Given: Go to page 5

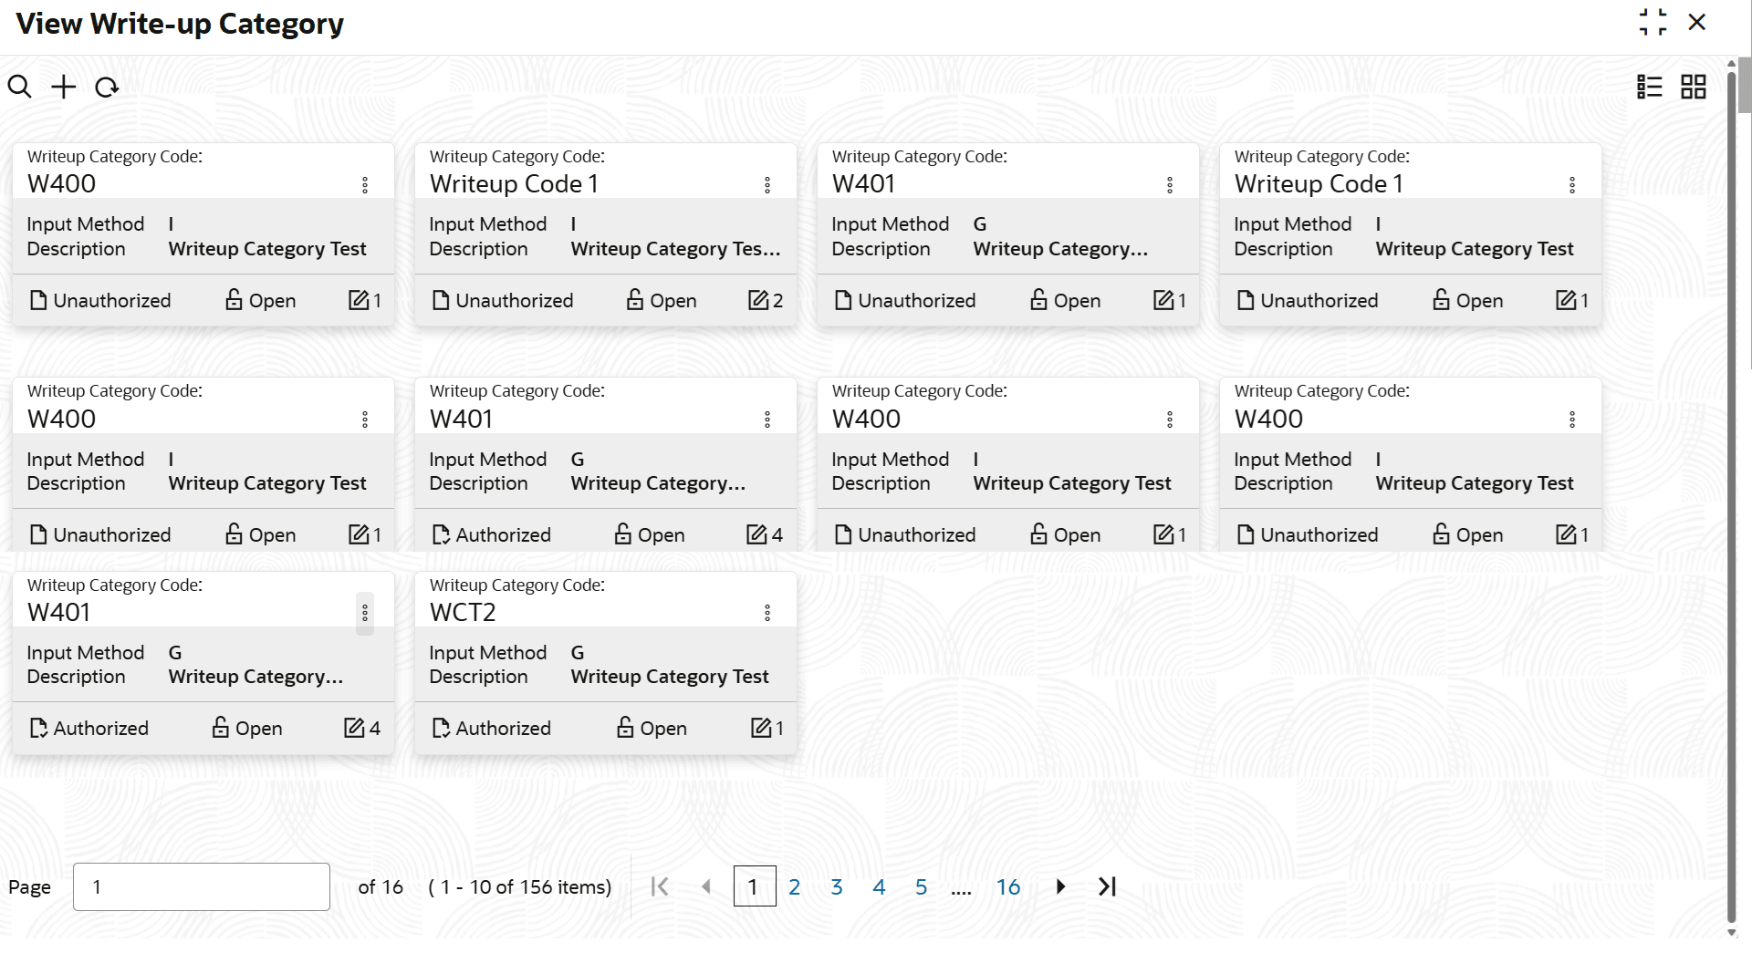Looking at the screenshot, I should [x=922, y=886].
